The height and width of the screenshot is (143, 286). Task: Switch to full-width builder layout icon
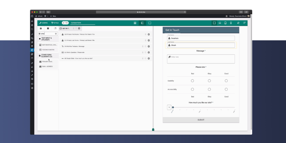135,23
